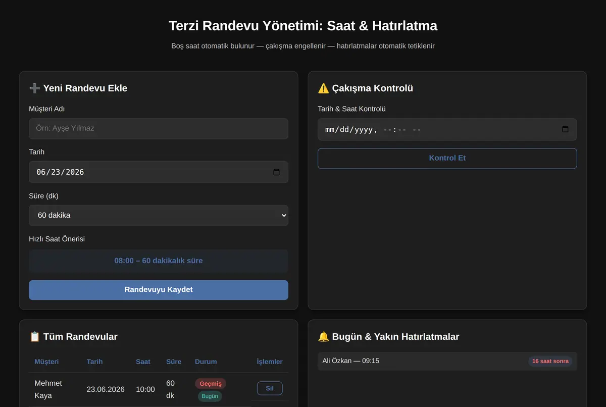Click the Kontrol Et button
The height and width of the screenshot is (407, 606).
447,158
